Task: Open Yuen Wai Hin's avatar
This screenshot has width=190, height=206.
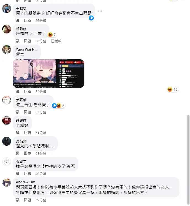Action: tap(7, 49)
